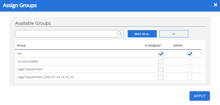220x105 pixels.
Task: Click the All filter button
Action: click(174, 34)
